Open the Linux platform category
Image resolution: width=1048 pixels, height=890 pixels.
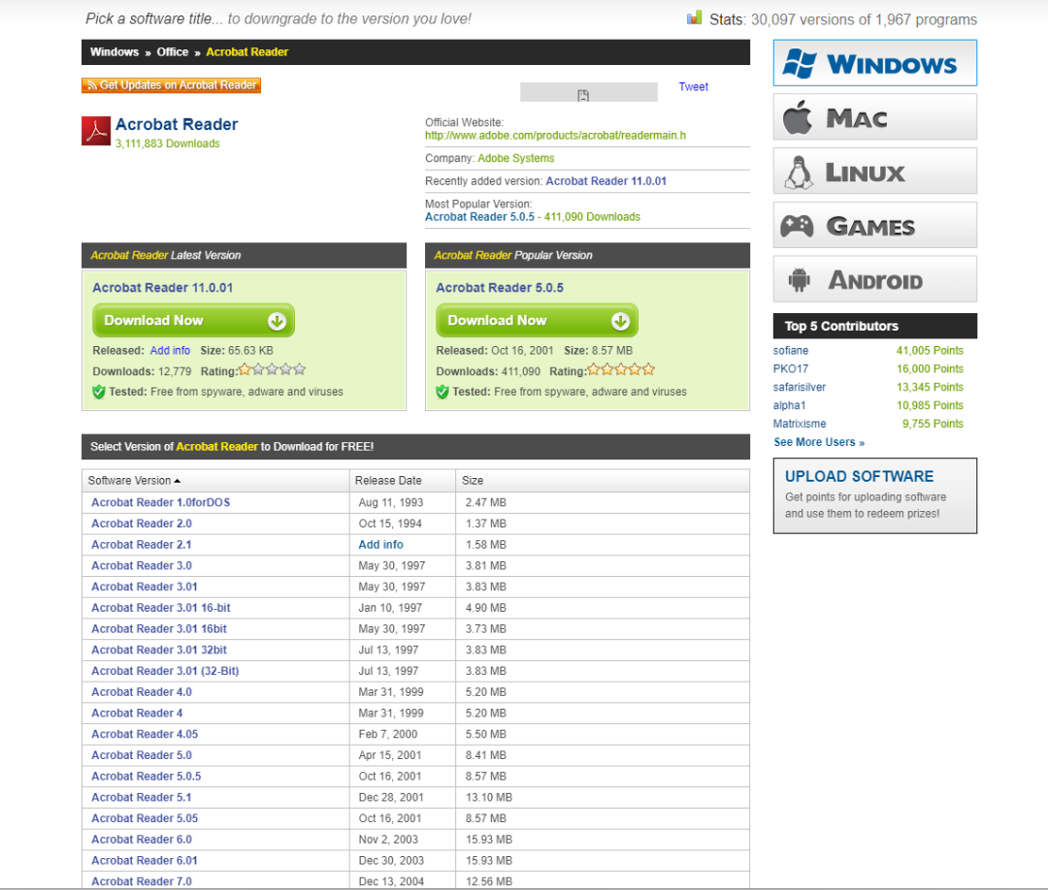874,171
